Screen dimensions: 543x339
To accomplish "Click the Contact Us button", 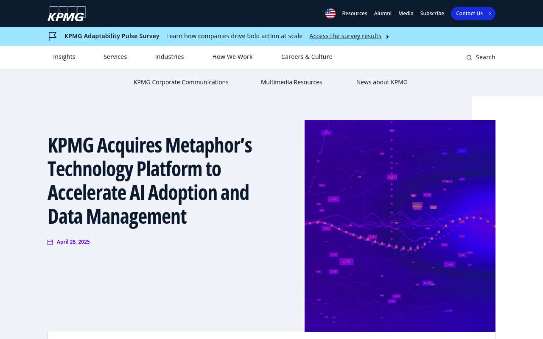I will 473,14.
